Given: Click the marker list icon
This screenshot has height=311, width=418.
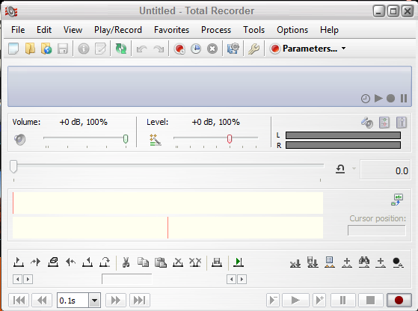Looking at the screenshot, I should pos(330,262).
